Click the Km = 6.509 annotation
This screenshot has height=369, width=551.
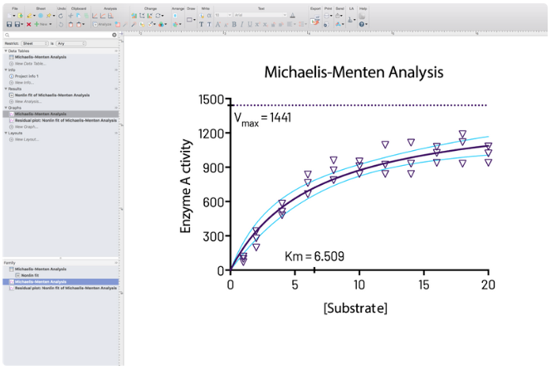(x=315, y=256)
